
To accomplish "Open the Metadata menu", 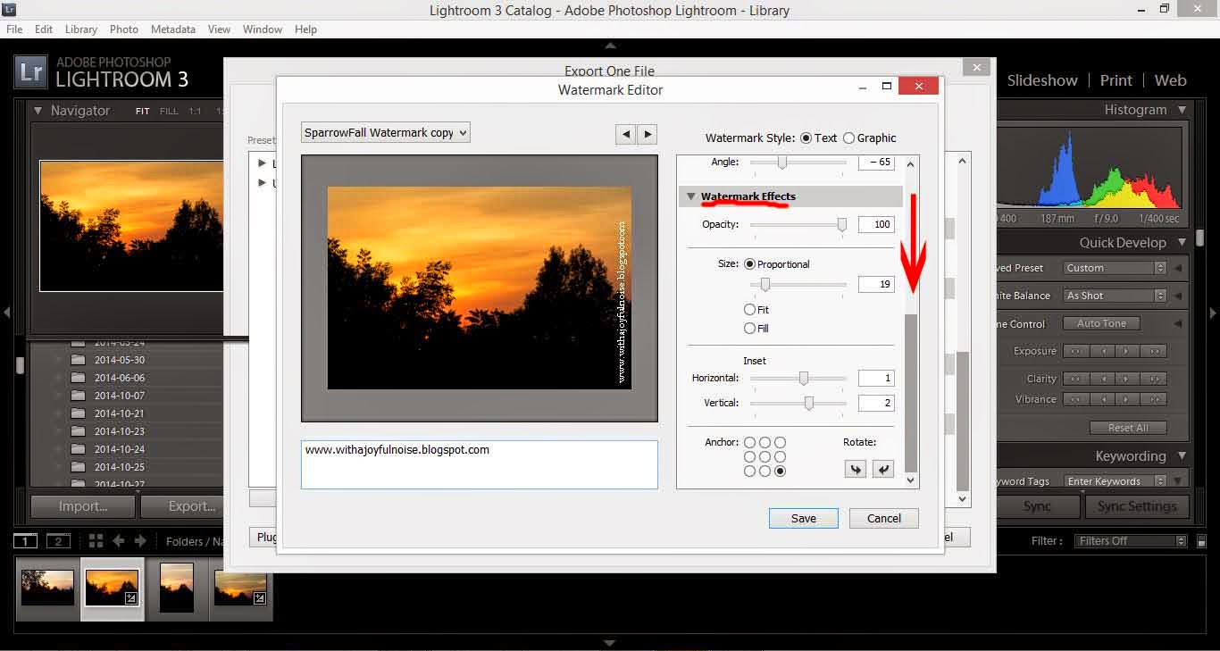I will [x=172, y=29].
